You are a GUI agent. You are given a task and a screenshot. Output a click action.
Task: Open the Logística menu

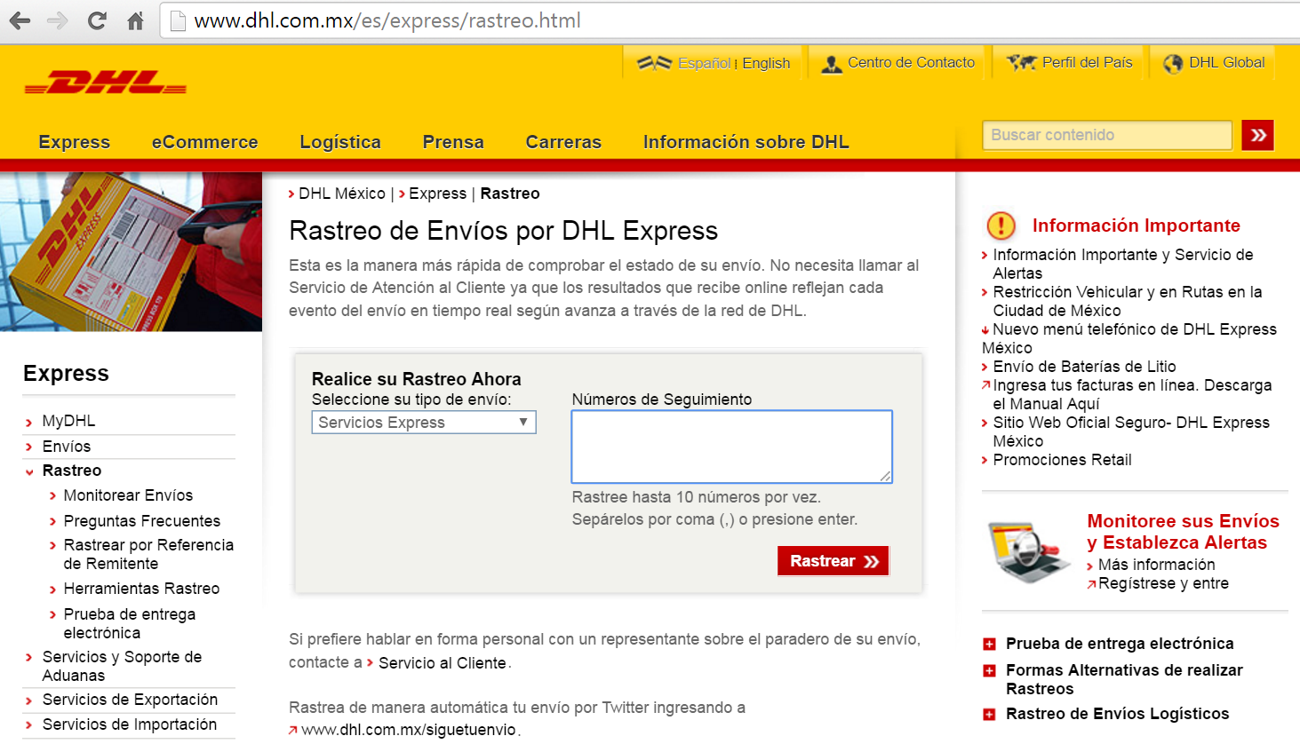339,142
